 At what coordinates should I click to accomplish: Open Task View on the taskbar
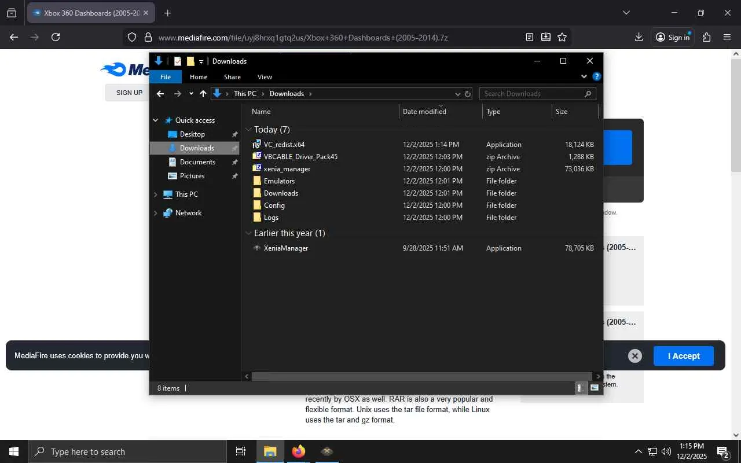click(x=241, y=451)
